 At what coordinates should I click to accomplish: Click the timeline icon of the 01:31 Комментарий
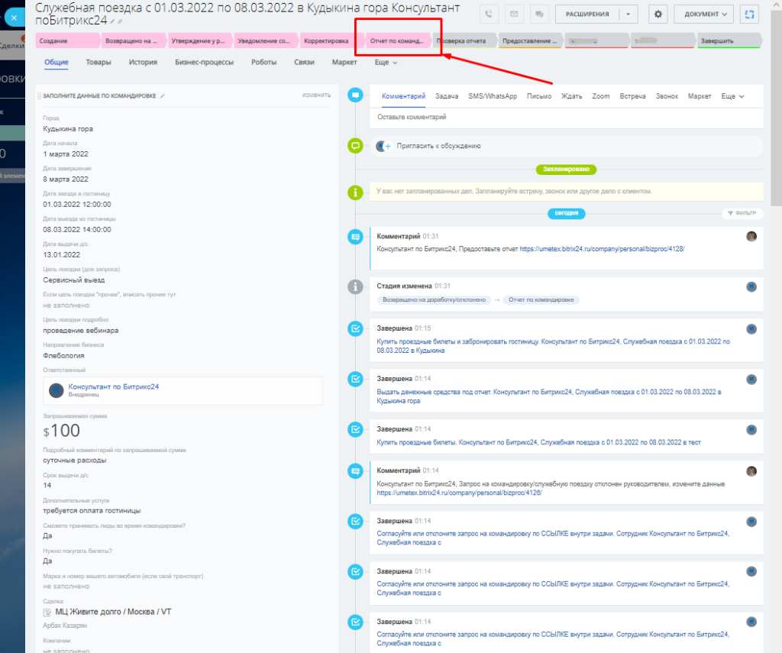[x=355, y=237]
